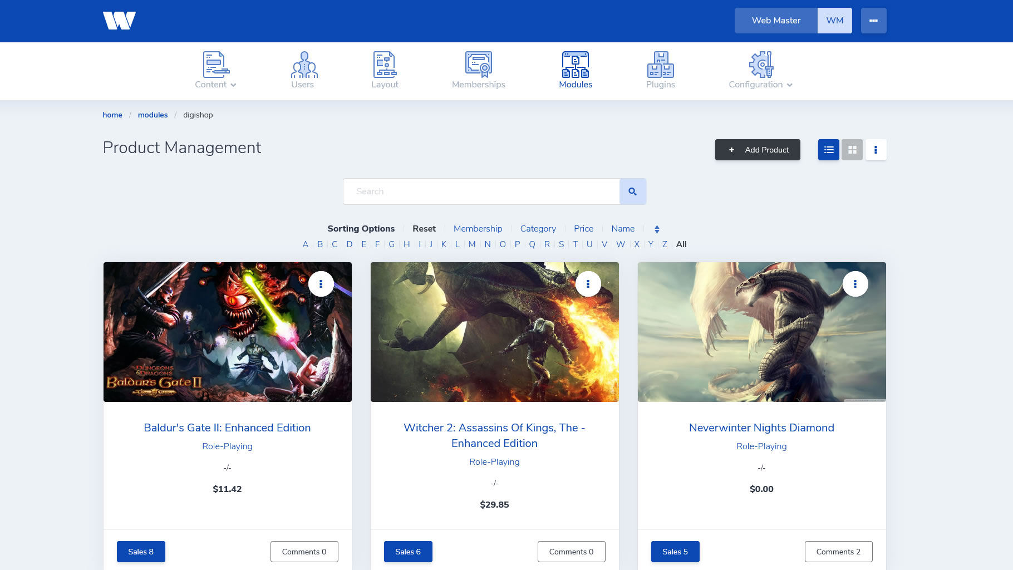Screen dimensions: 1013x570
Task: Sort products by Membership
Action: click(x=478, y=229)
